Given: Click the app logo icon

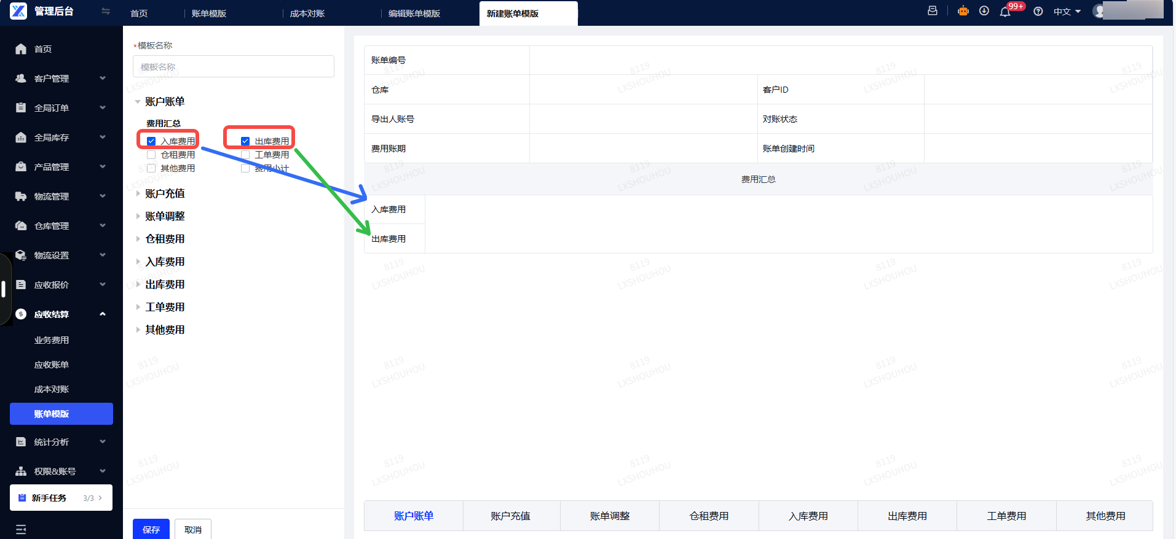Looking at the screenshot, I should [18, 11].
